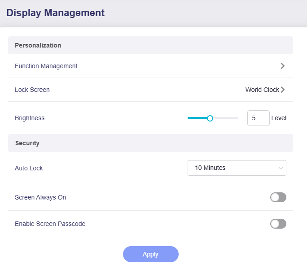Toggle the Screen Always On switch
Viewport: 307px width, 269px height.
278,197
